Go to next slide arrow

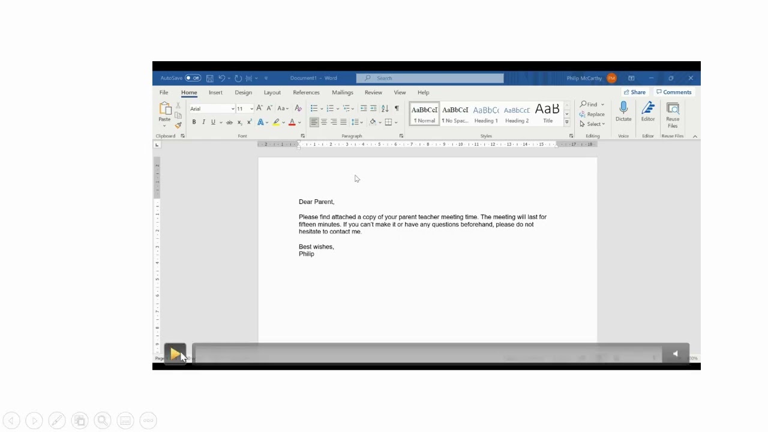tap(34, 421)
